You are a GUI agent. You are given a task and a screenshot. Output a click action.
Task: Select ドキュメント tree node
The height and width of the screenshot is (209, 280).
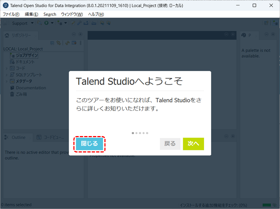[x=22, y=62]
